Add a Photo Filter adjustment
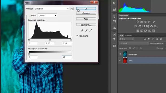 pos(148,26)
